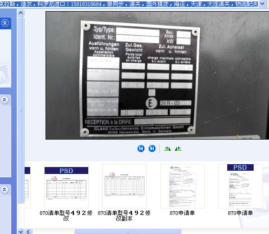Open the address bar dropdown
Screen dimensions: 269x234
[262, 3]
